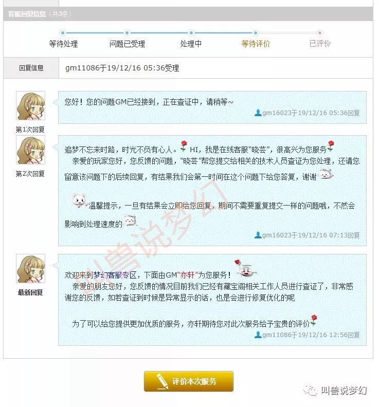The height and width of the screenshot is (407, 379).
Task: Click user icon beside gm16023 05:36 reply
Action: (x=258, y=113)
